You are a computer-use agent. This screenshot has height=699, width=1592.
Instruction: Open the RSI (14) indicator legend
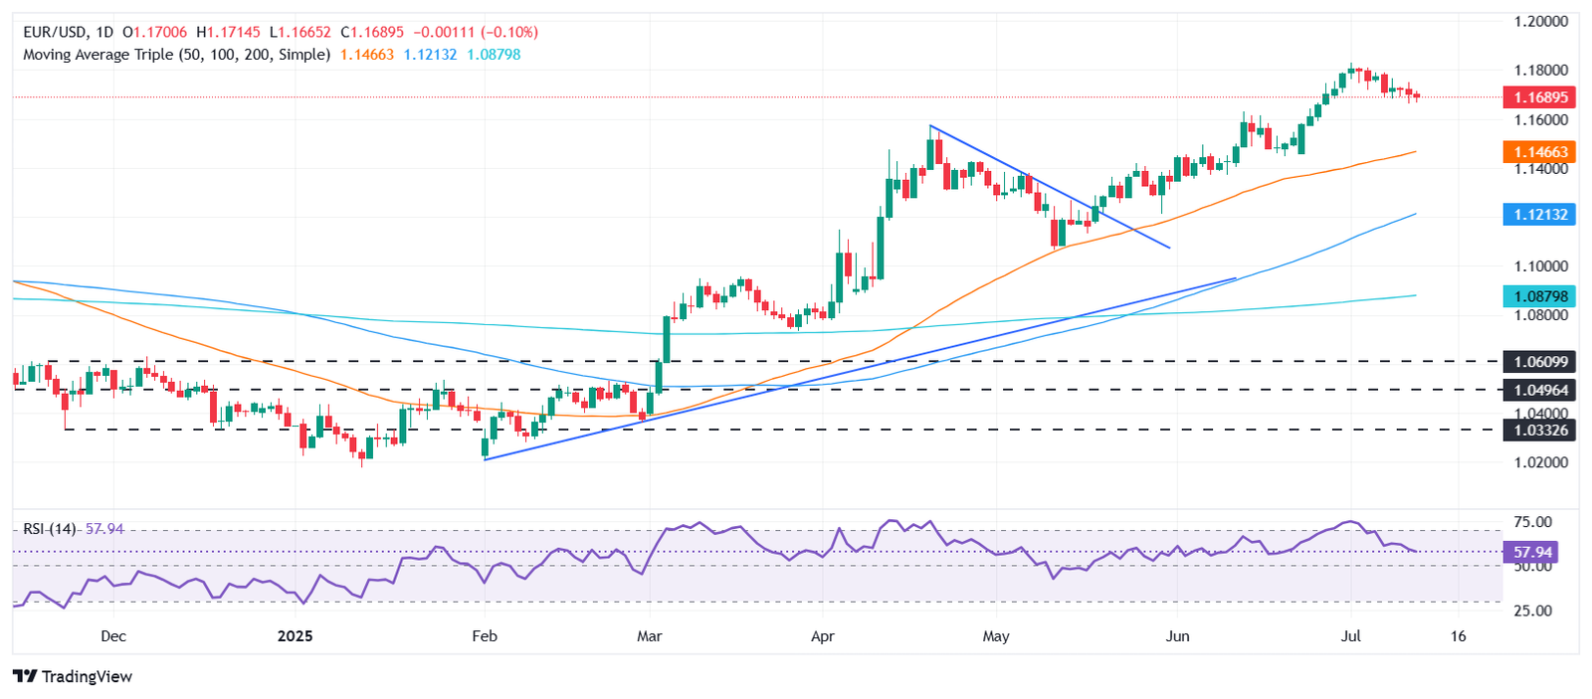pos(51,529)
